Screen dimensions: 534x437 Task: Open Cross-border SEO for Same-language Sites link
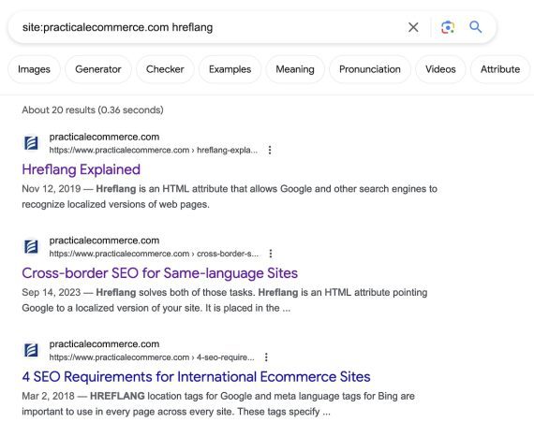pyautogui.click(x=159, y=273)
